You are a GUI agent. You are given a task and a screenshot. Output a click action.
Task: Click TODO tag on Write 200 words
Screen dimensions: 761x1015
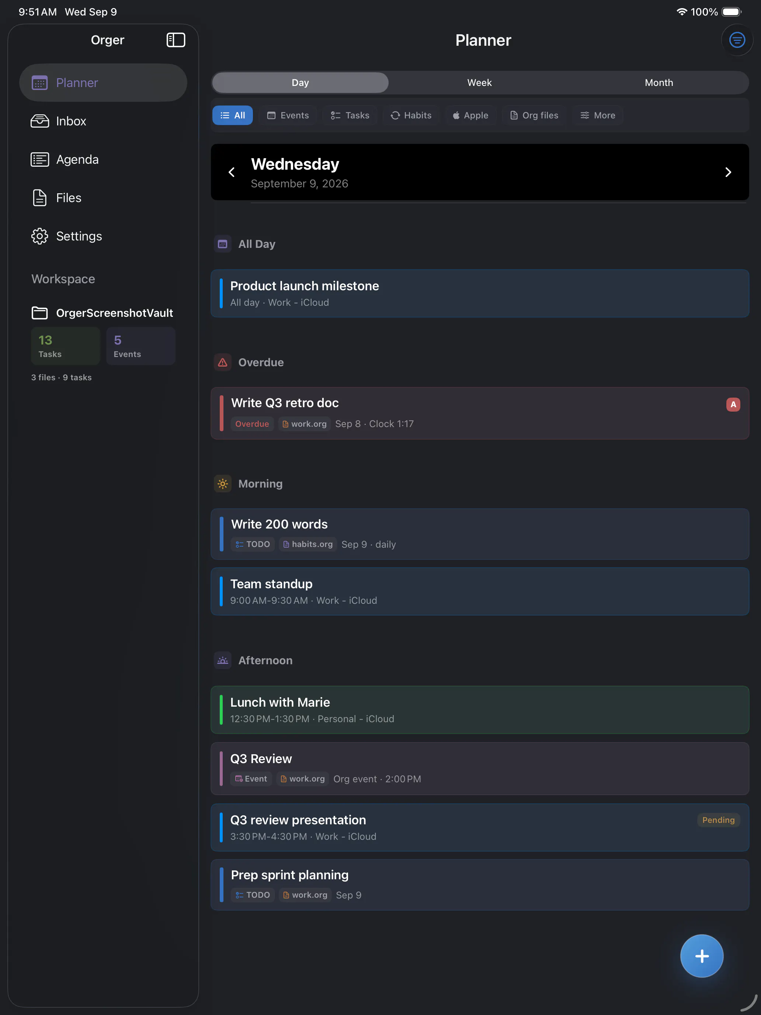252,544
